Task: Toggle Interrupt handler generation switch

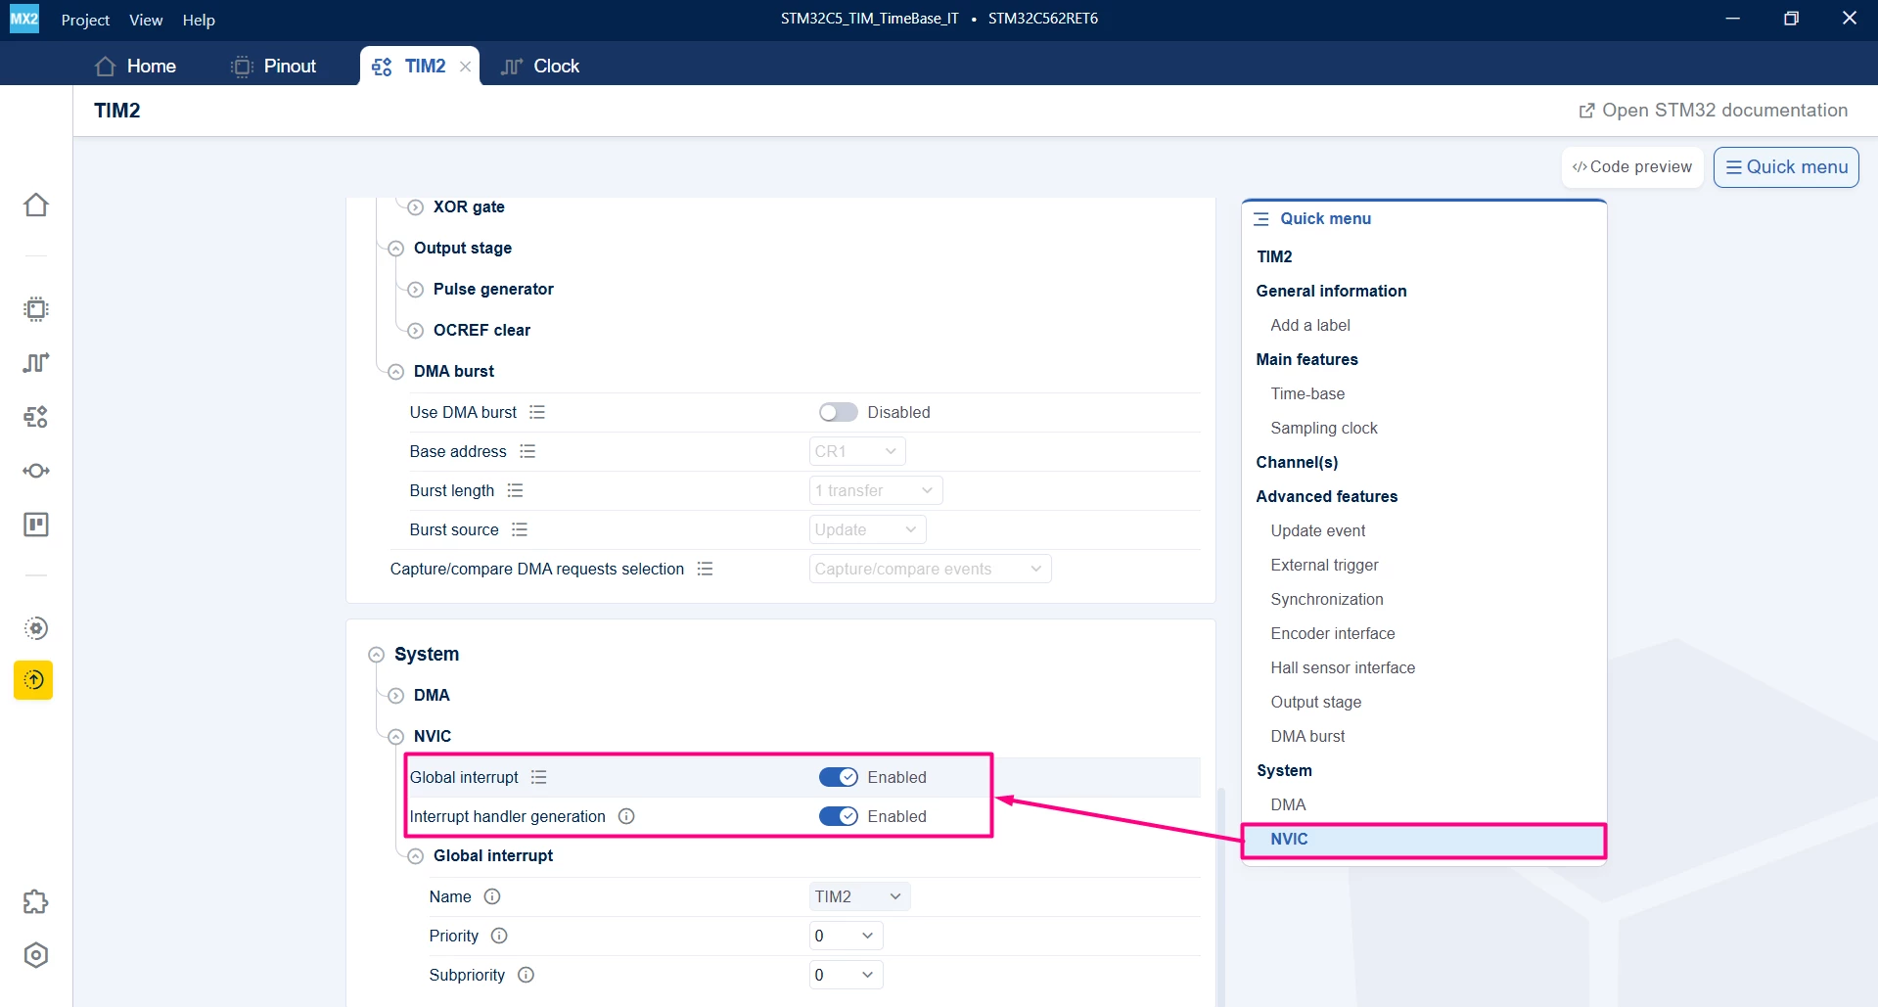Action: [839, 816]
